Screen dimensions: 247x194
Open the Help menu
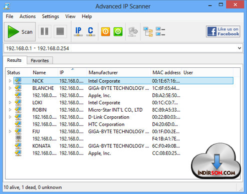(x=86, y=16)
